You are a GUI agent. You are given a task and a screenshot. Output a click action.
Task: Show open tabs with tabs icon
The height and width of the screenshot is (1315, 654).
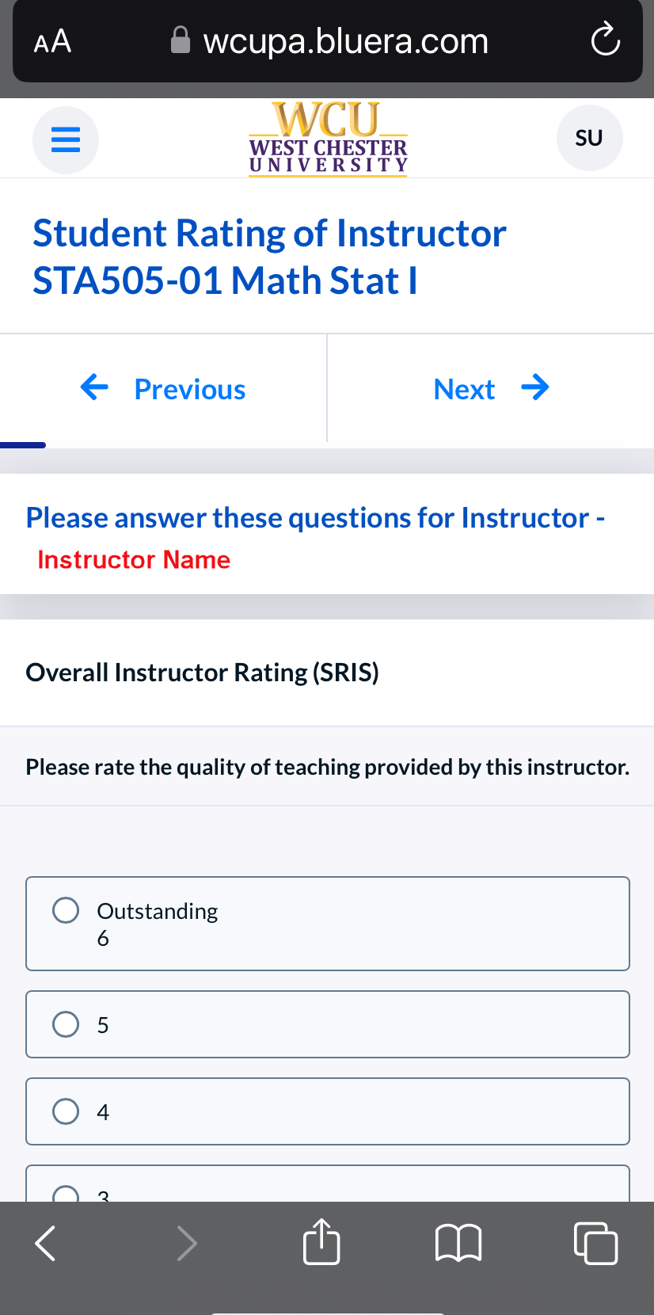595,1242
